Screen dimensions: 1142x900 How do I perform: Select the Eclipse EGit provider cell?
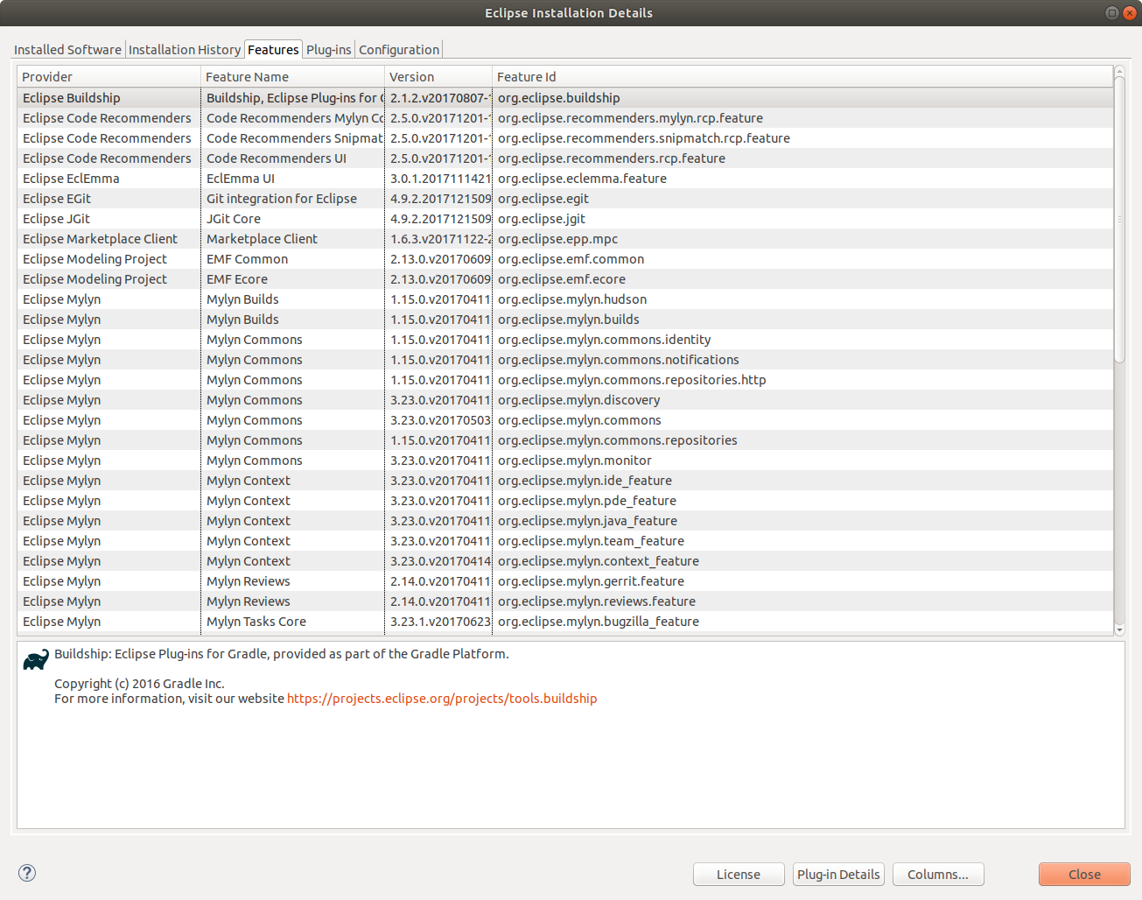[57, 199]
